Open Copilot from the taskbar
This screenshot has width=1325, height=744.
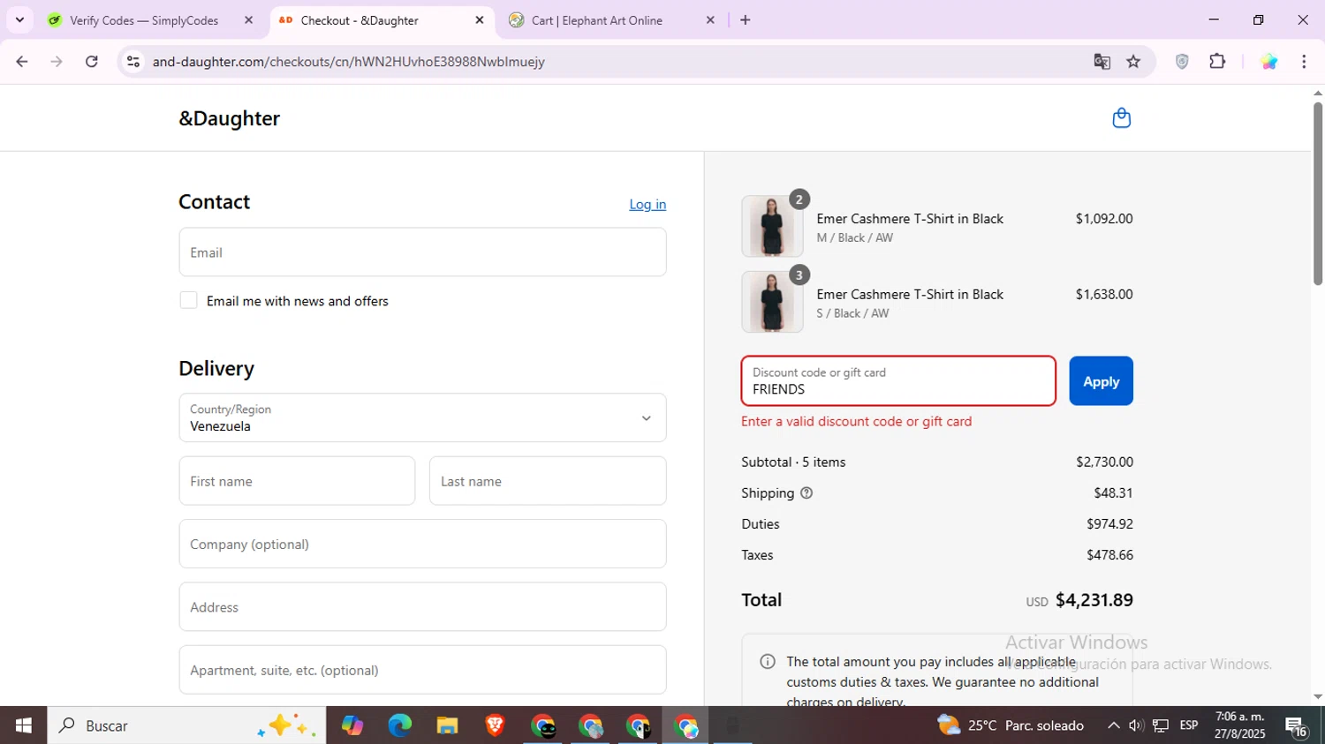352,725
